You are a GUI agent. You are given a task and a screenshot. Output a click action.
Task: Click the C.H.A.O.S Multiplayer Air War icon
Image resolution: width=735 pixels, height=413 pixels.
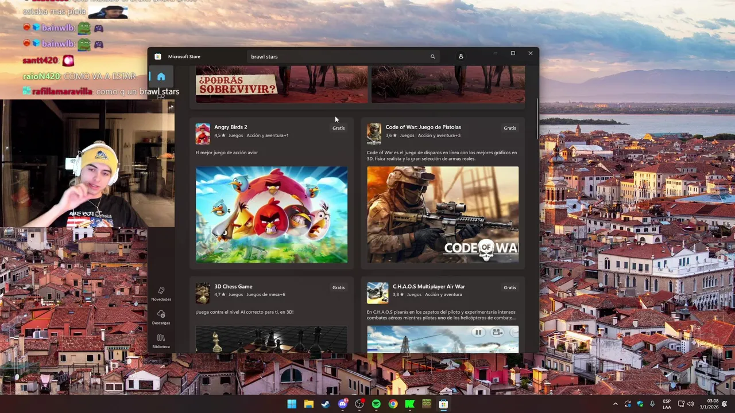click(x=378, y=293)
